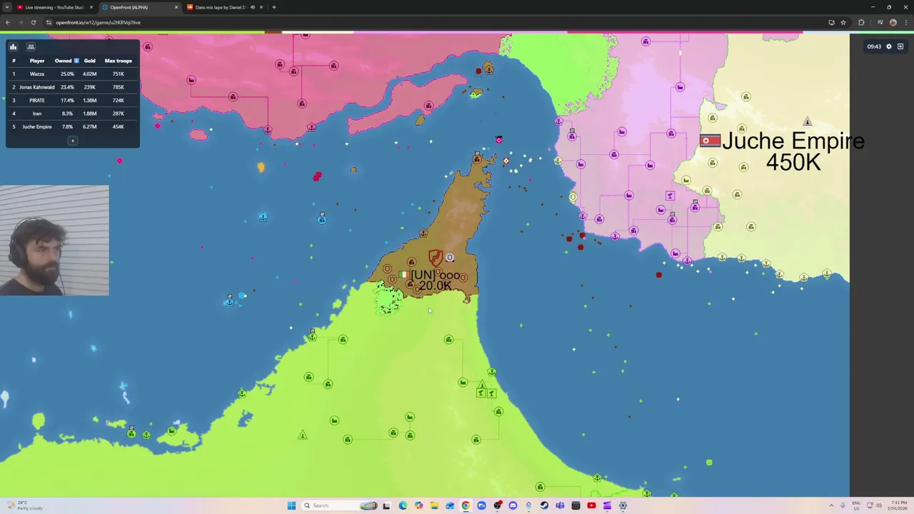Go back in browser history
The height and width of the screenshot is (514, 914).
pyautogui.click(x=7, y=22)
